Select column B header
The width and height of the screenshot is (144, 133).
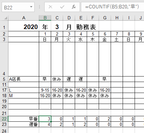pyautogui.click(x=45, y=18)
